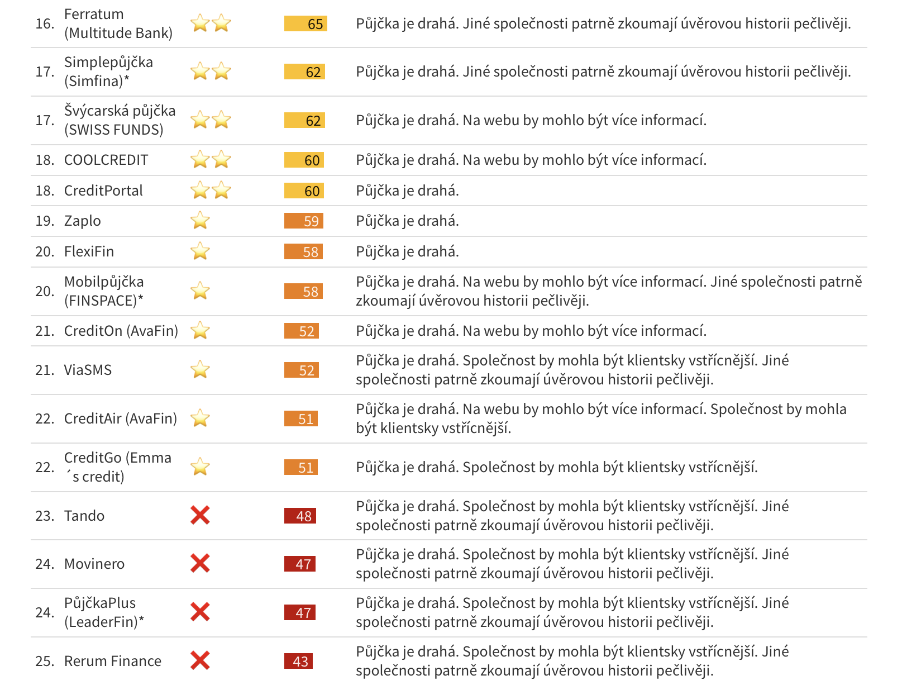Open the CreditOn (AvaFin) lender name
The image size is (907, 685).
[x=121, y=331]
